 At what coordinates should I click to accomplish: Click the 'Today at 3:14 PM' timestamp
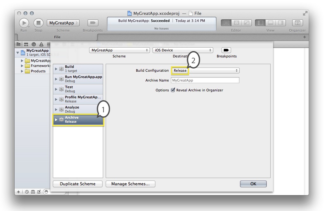point(190,21)
